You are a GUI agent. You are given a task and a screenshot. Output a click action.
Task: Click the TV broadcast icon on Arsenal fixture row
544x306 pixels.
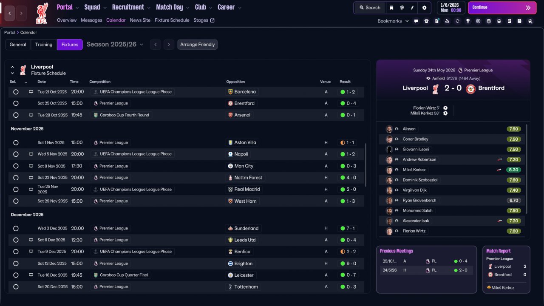[x=31, y=115]
